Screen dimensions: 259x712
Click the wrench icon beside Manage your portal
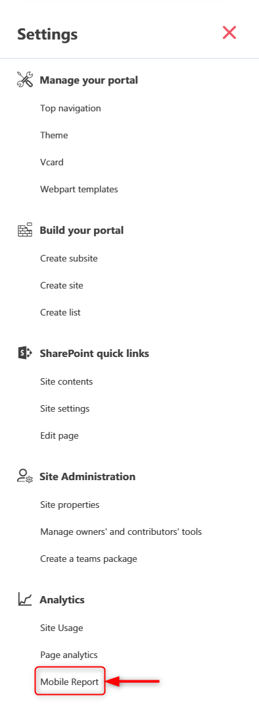point(25,80)
